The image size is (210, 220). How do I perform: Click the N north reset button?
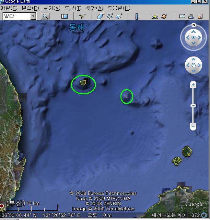pos(194,25)
